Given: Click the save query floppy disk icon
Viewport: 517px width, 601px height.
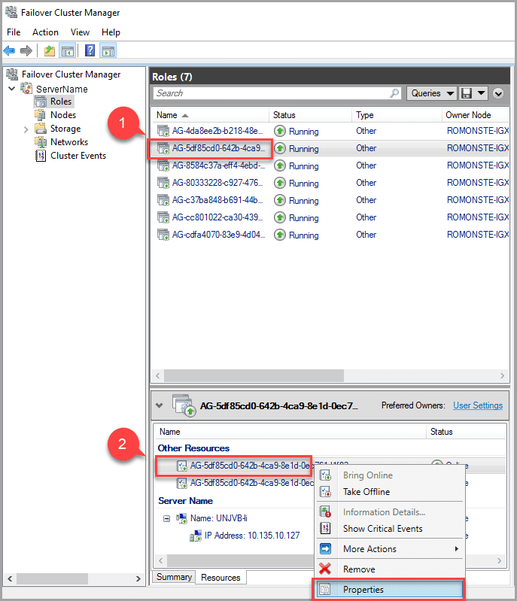Looking at the screenshot, I should 467,93.
